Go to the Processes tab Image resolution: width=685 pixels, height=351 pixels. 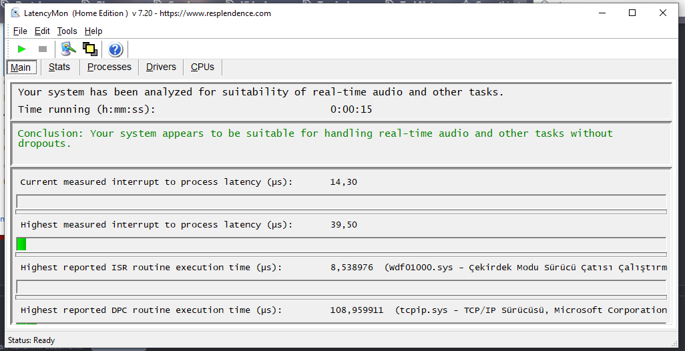click(109, 67)
